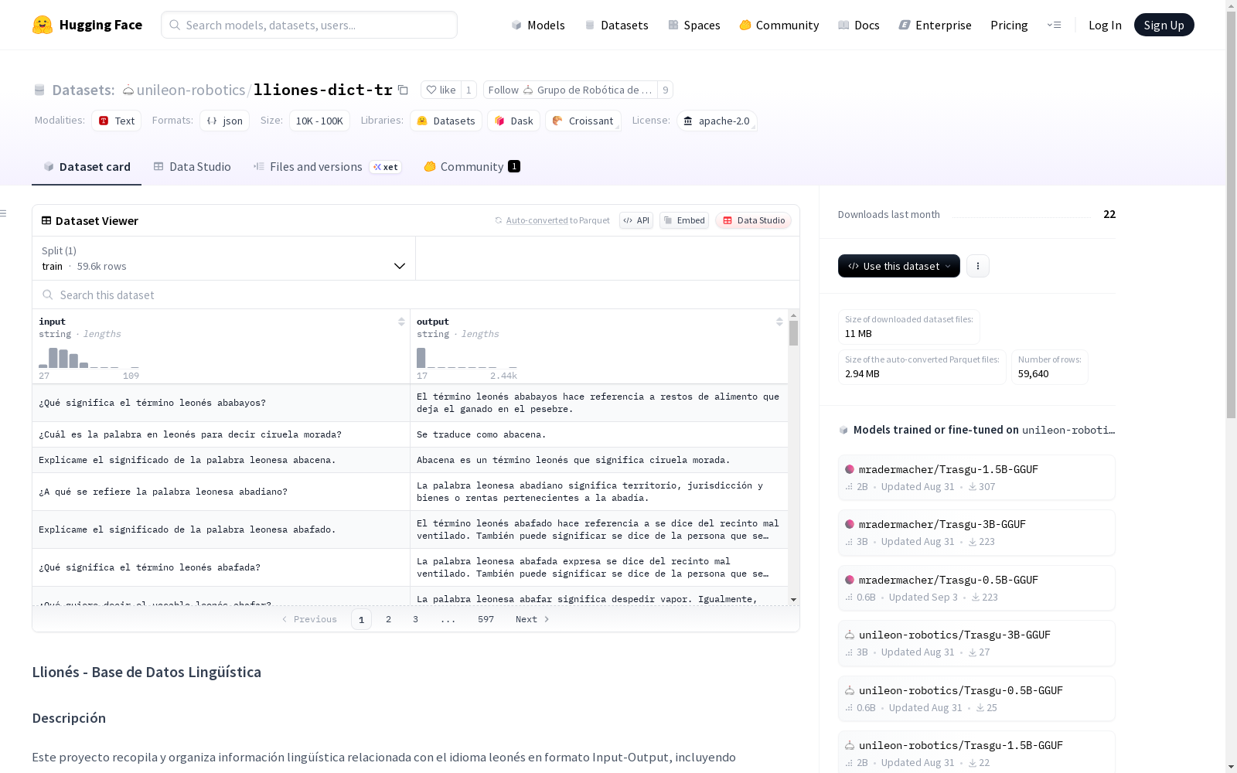
Task: Click the Next page button
Action: 533,619
